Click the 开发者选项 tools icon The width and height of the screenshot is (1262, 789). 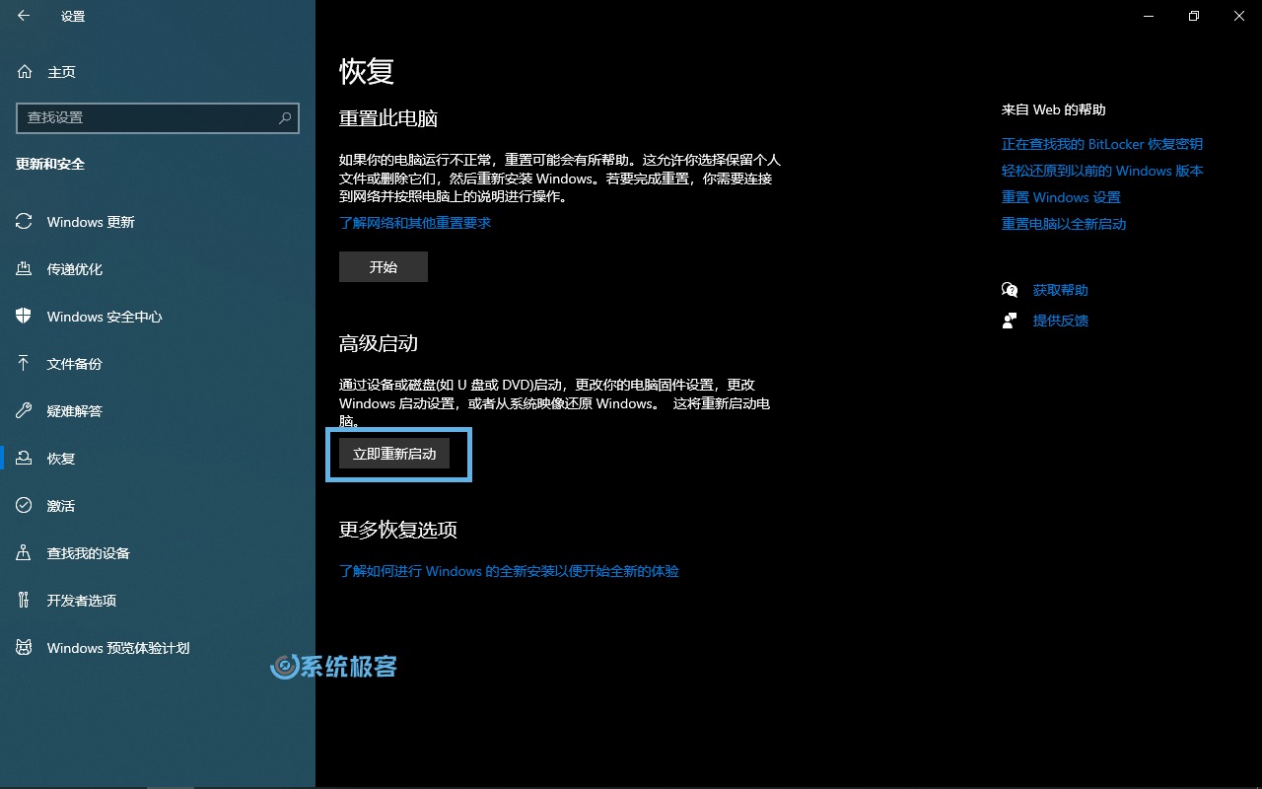point(25,601)
